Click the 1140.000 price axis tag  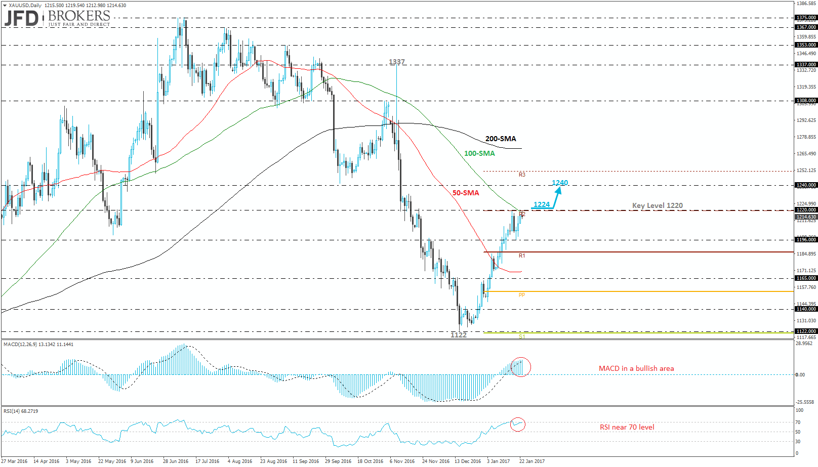tap(806, 309)
